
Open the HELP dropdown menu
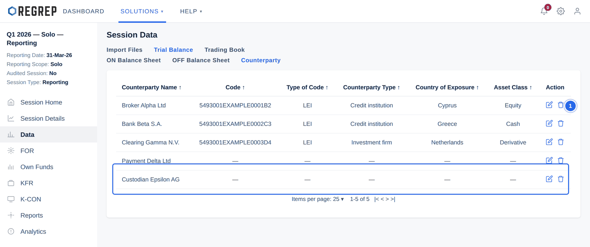191,11
